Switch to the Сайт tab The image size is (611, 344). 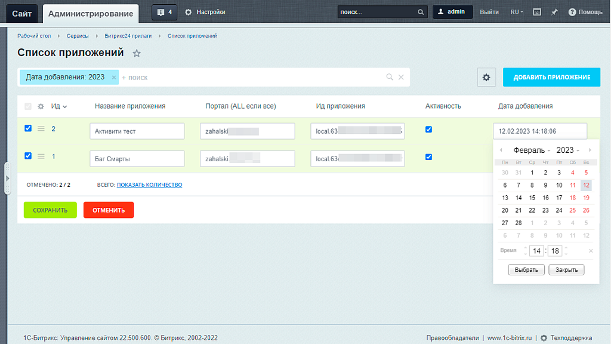point(22,13)
